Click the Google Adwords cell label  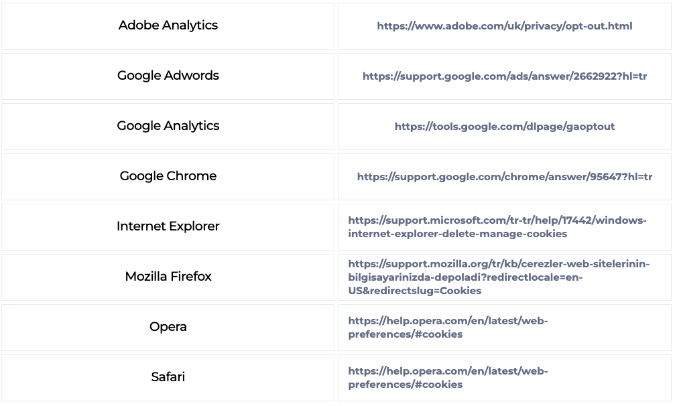(x=168, y=76)
